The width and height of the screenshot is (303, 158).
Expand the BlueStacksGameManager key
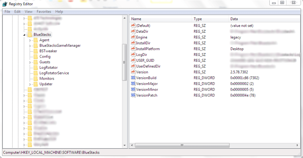pyautogui.click(x=30, y=46)
